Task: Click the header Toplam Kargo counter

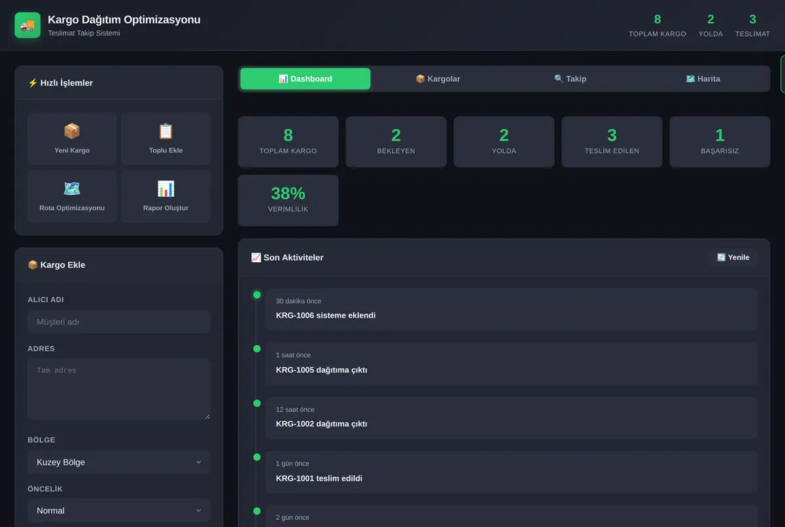Action: tap(657, 25)
